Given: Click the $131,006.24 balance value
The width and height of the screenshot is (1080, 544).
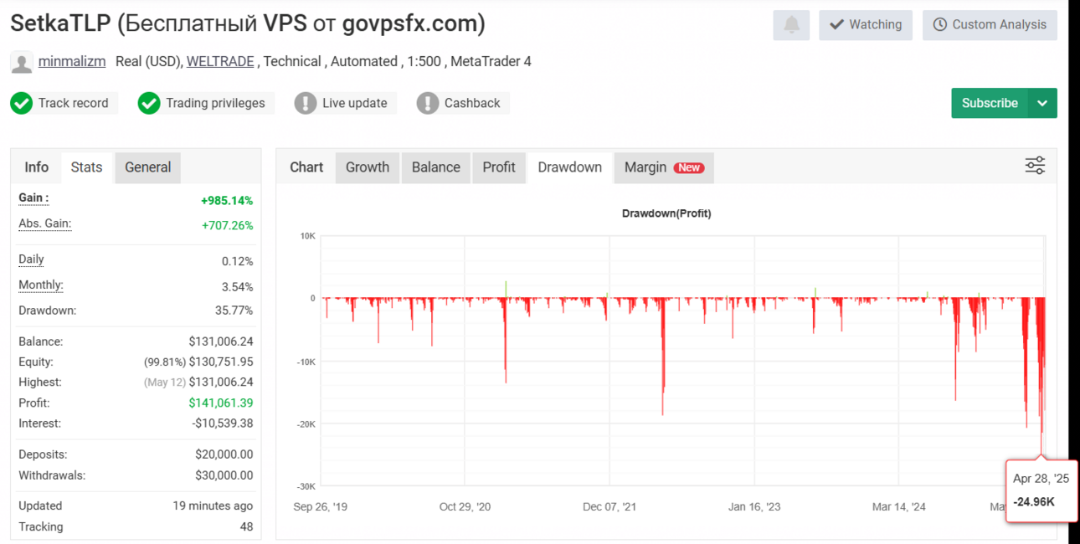Looking at the screenshot, I should pos(221,341).
